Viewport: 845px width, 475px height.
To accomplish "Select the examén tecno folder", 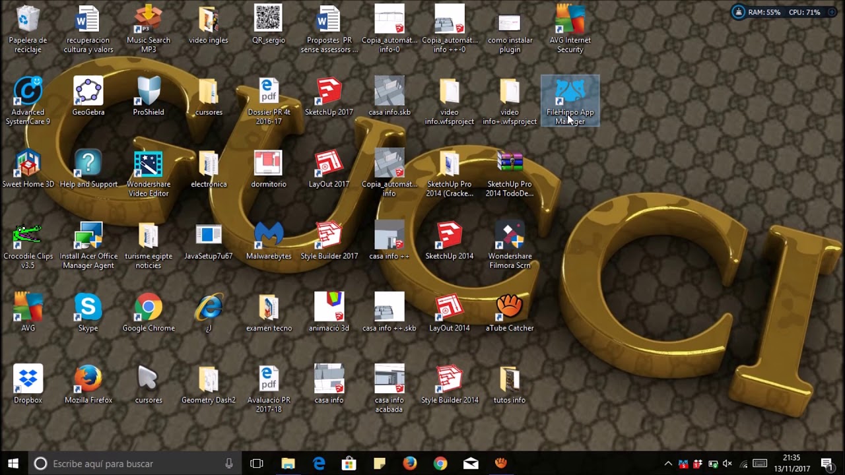I will (x=269, y=312).
